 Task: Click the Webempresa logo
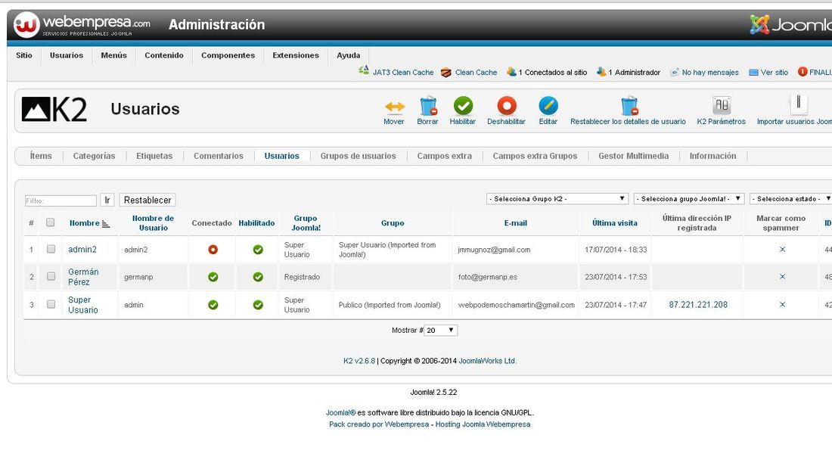point(82,25)
